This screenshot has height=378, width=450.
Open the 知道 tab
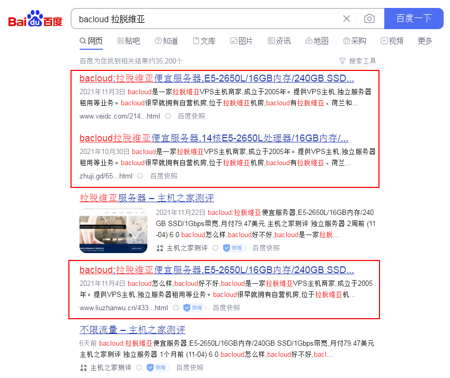pos(166,41)
